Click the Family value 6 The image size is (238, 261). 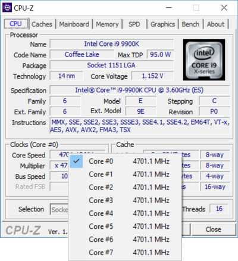[65, 101]
